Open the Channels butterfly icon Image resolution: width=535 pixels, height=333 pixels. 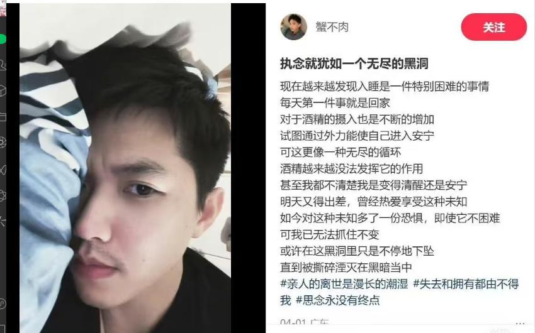[3, 169]
